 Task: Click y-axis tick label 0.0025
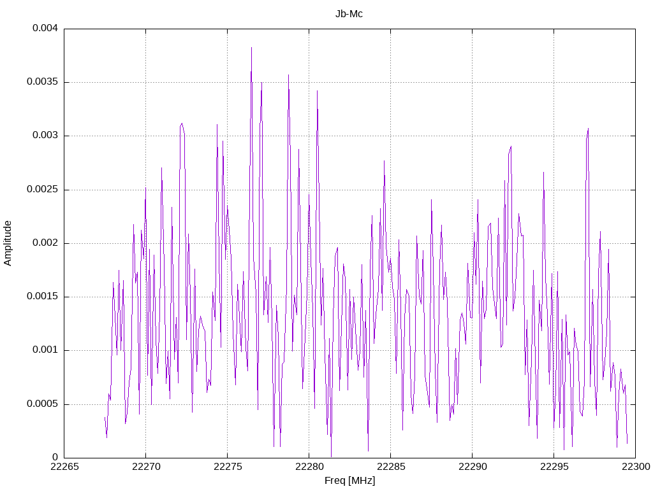coord(43,189)
